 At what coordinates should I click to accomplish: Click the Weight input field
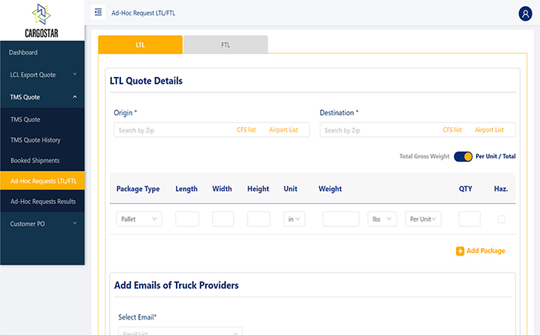coord(341,219)
